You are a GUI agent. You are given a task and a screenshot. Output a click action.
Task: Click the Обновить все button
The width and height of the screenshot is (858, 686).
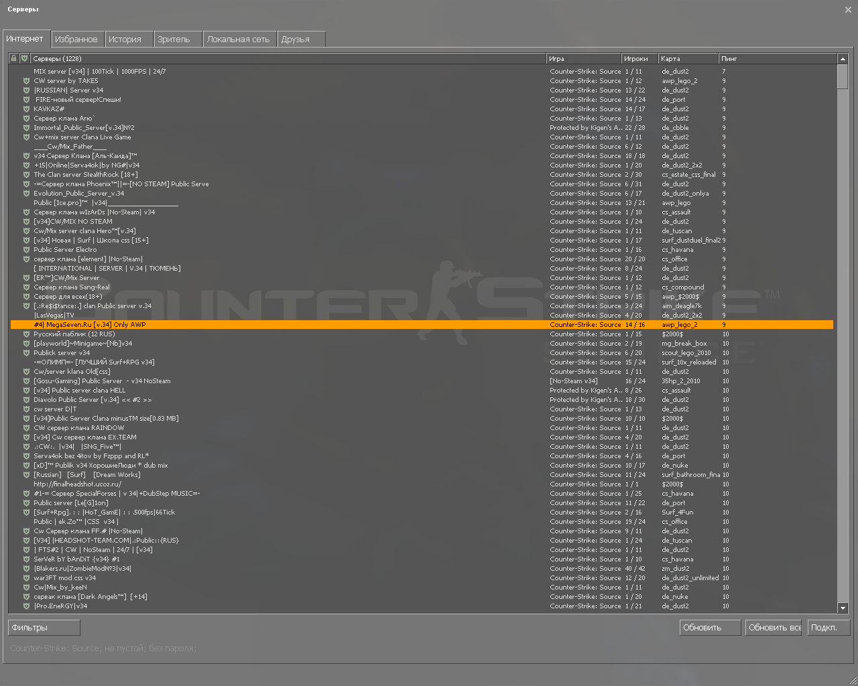point(775,628)
